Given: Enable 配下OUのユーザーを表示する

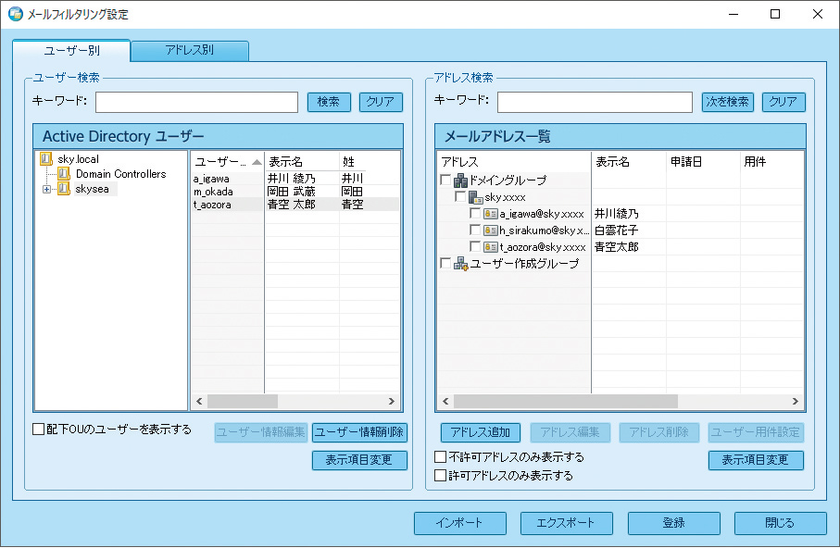Looking at the screenshot, I should coord(39,430).
